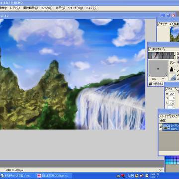Open the stroke curve type dropdown
This screenshot has width=179, height=179.
coord(172,63)
